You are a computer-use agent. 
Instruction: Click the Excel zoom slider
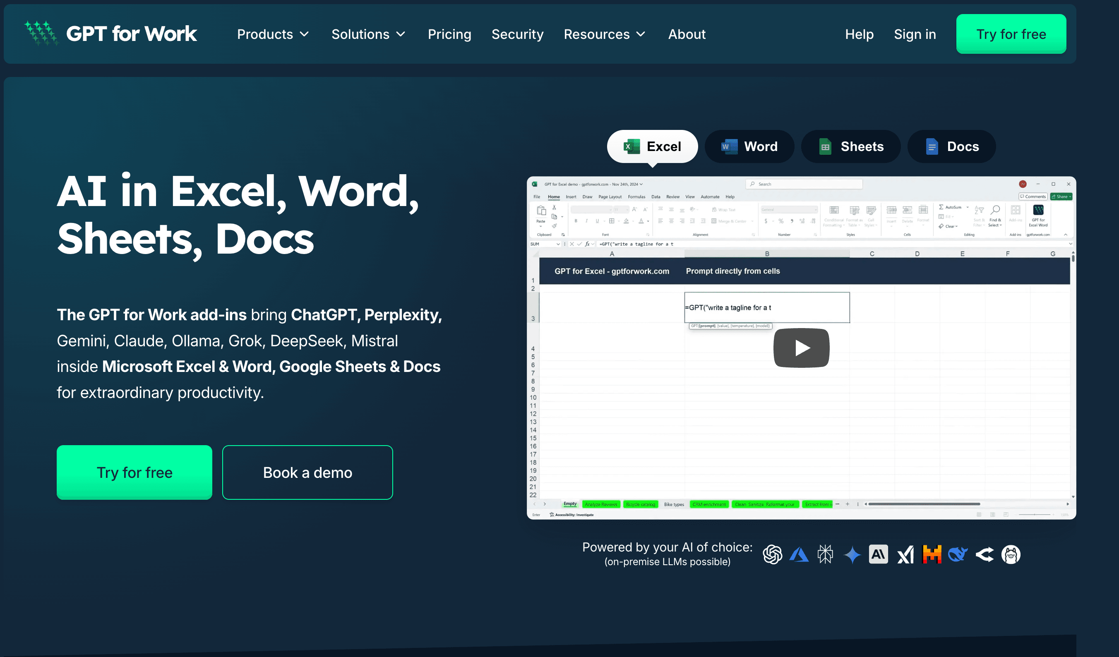[x=1035, y=515]
